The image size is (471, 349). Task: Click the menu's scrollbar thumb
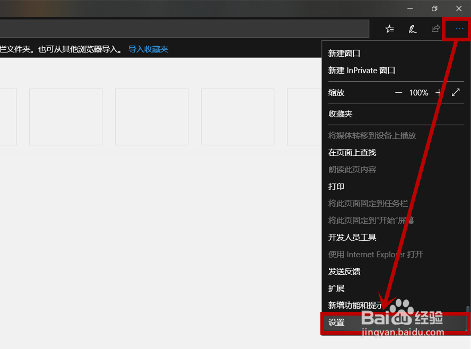click(468, 309)
